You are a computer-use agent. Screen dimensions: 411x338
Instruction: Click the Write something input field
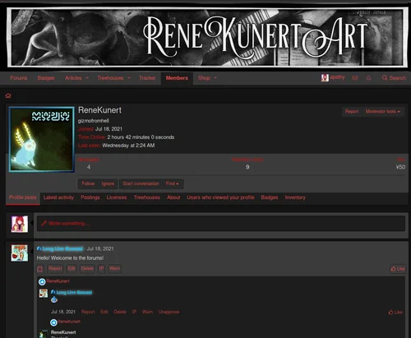click(x=221, y=224)
